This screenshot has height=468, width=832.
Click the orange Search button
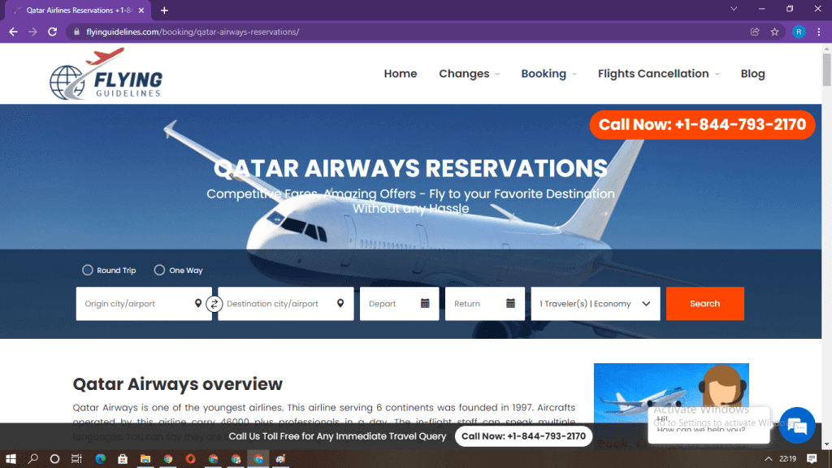[704, 304]
